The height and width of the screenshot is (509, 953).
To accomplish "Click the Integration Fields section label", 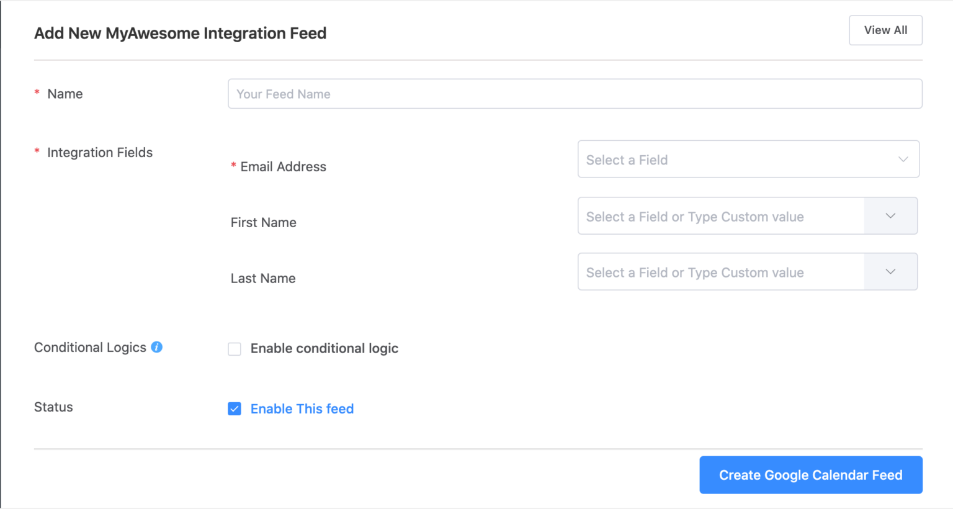I will point(100,152).
